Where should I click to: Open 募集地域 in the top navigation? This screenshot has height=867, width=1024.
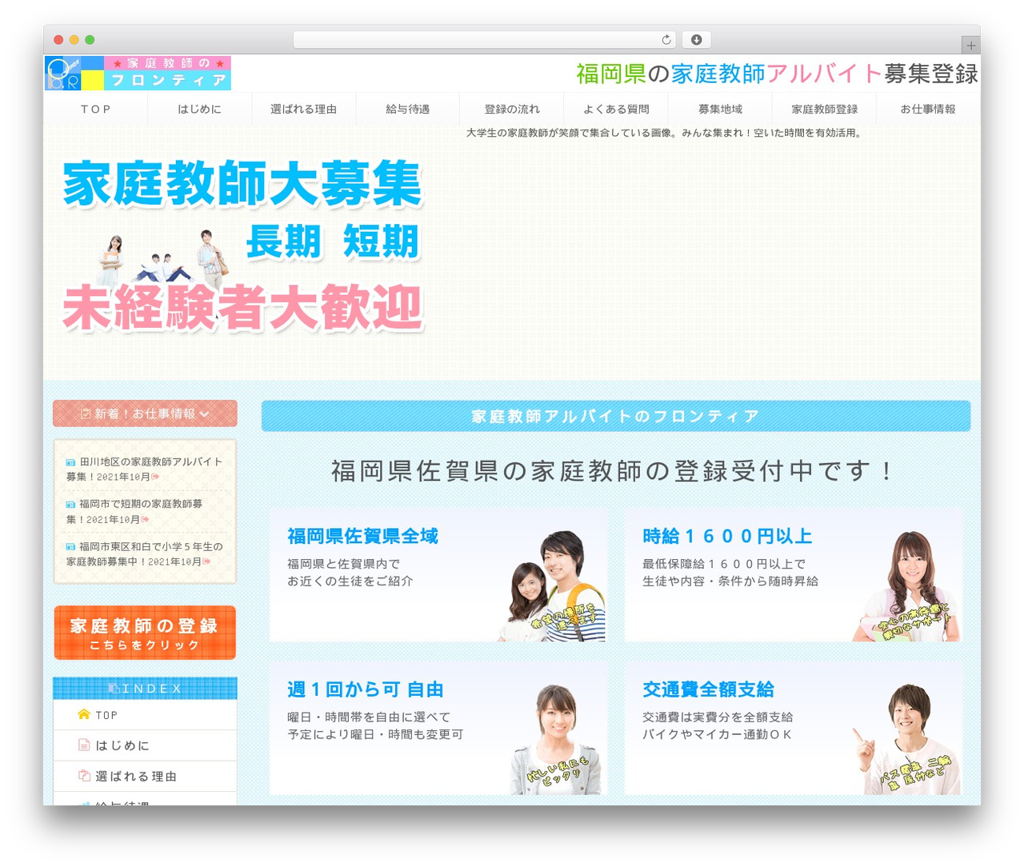coord(720,109)
